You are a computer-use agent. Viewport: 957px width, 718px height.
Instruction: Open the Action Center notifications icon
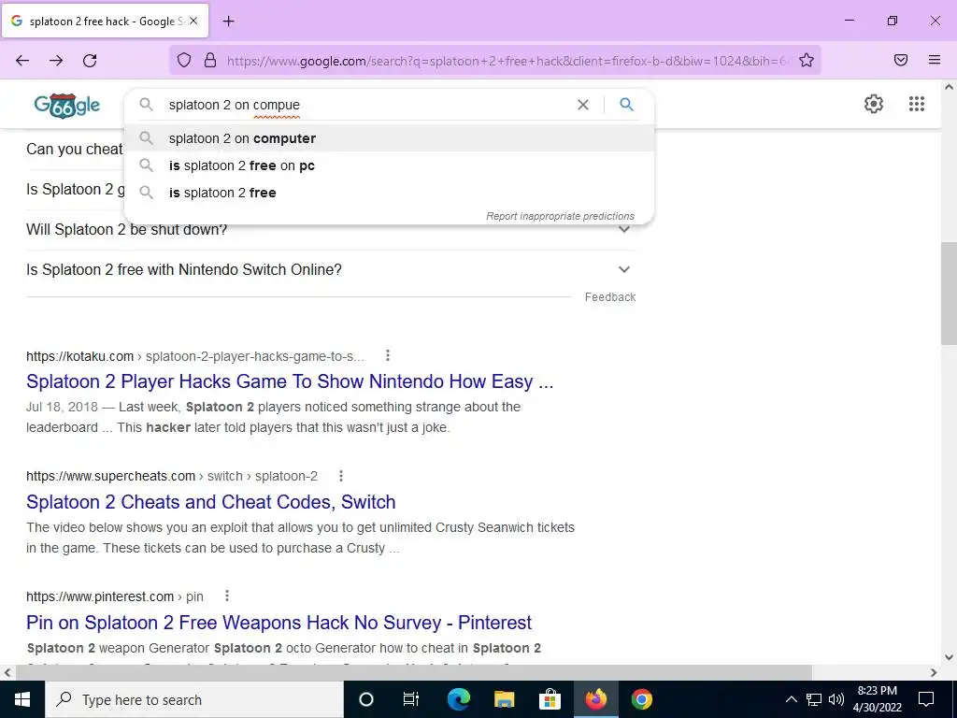coord(926,699)
